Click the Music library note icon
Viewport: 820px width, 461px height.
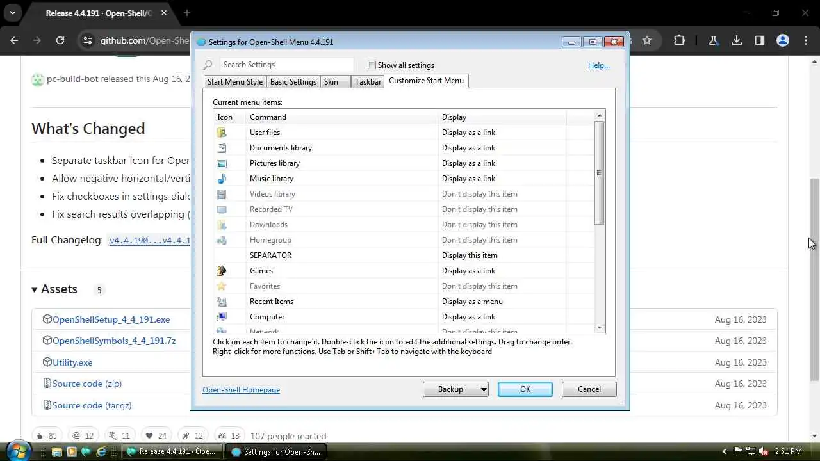pos(222,179)
